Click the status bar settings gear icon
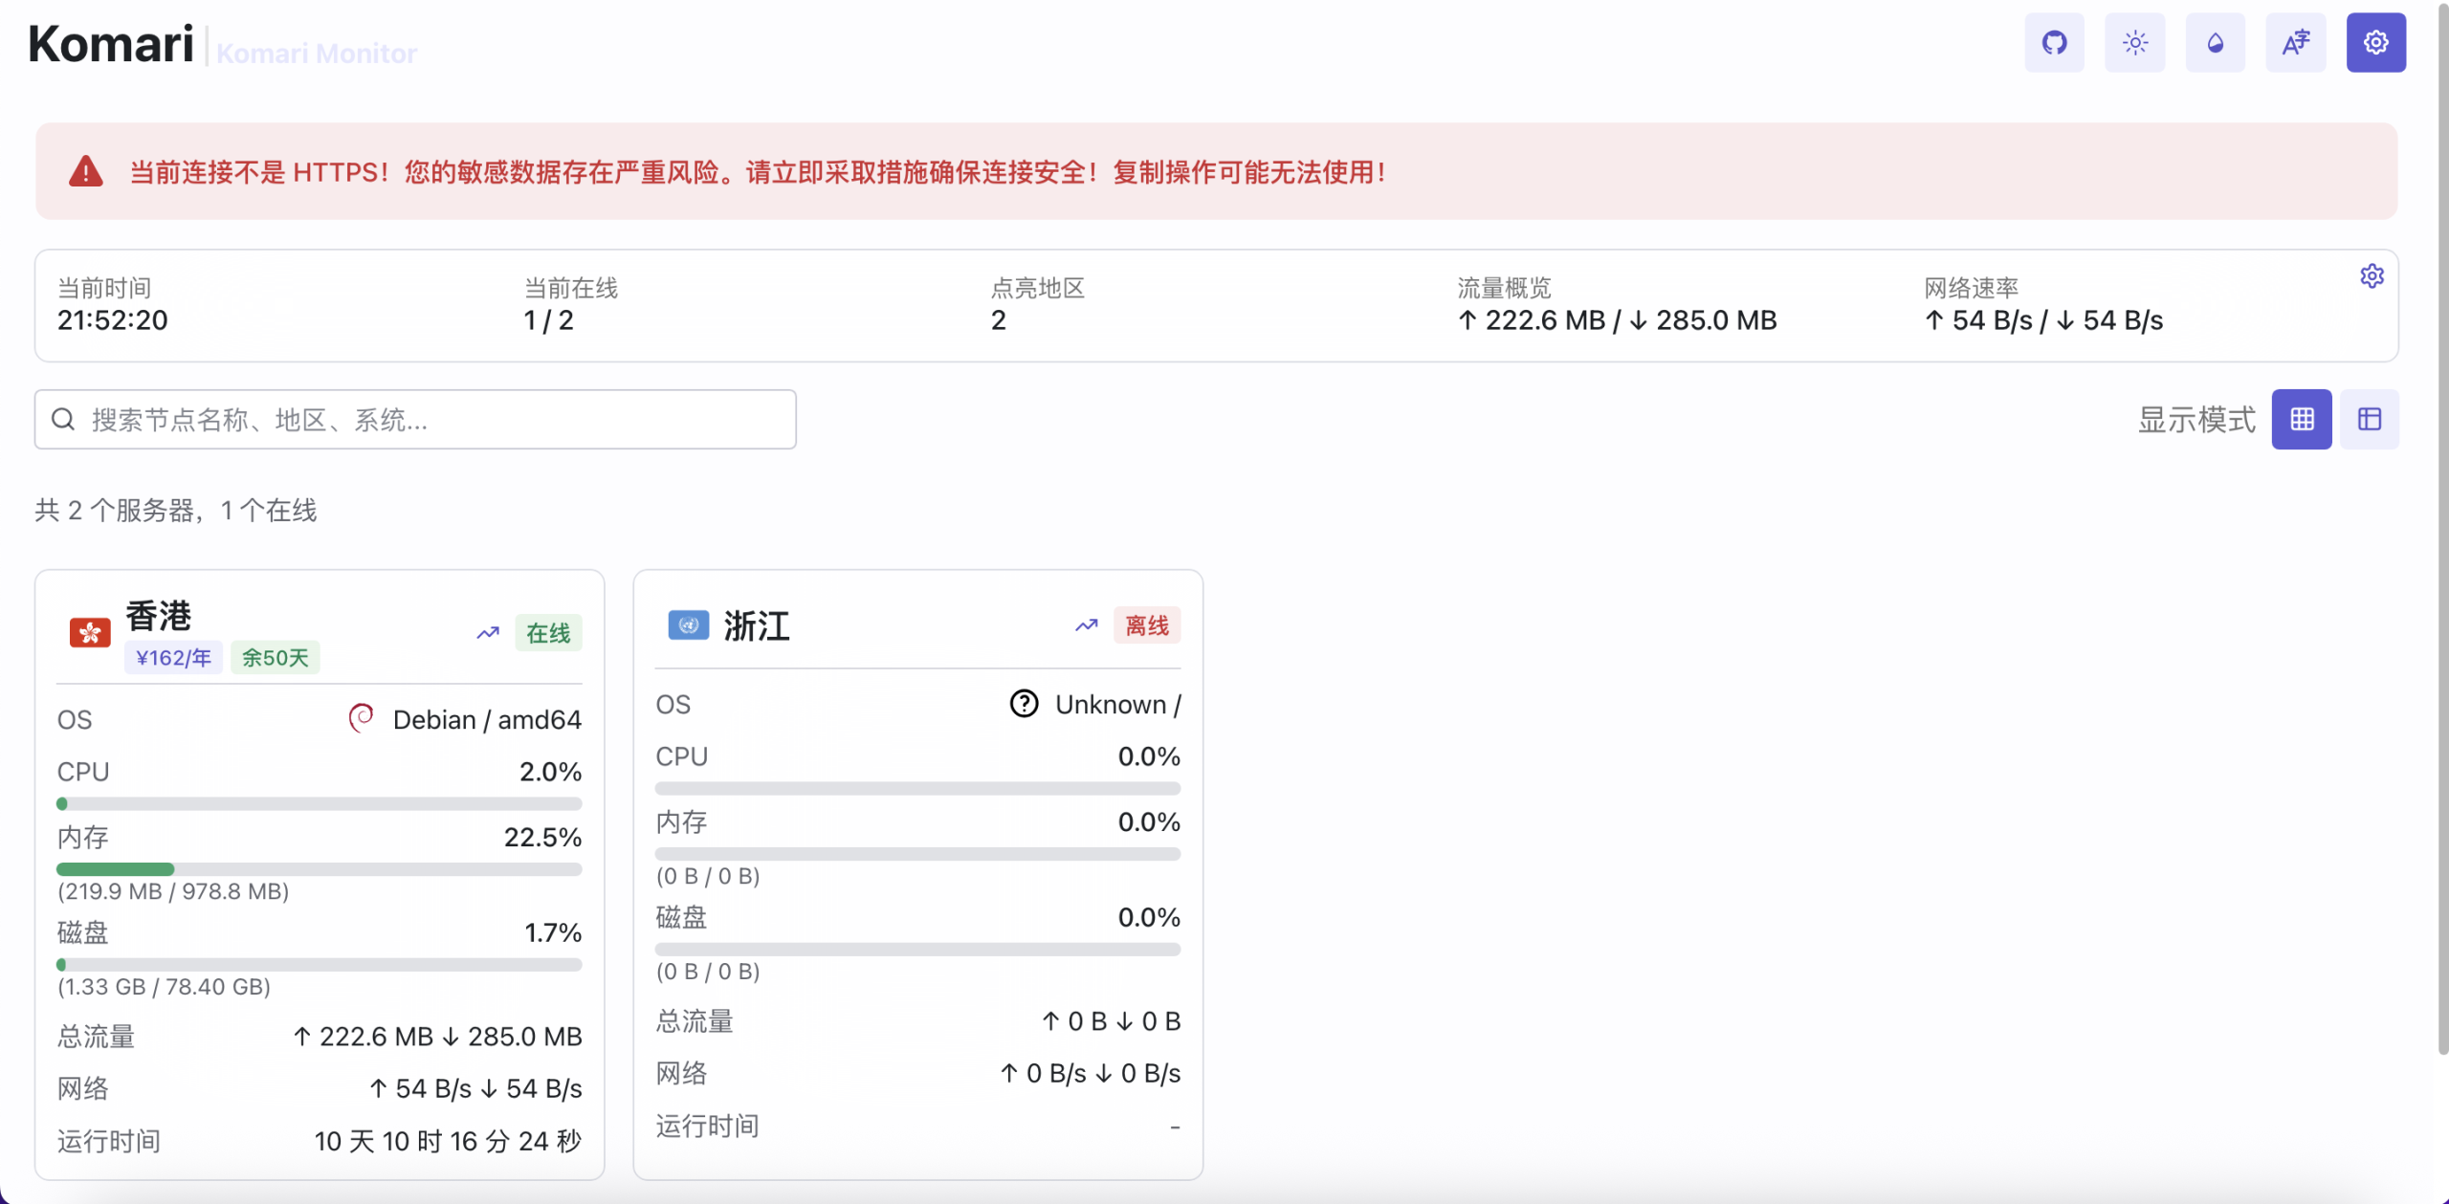Viewport: 2449px width, 1204px height. 2372,276
